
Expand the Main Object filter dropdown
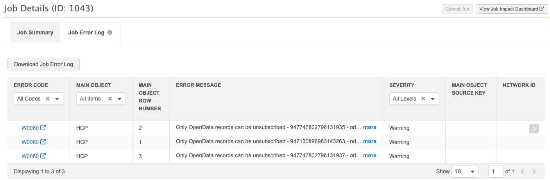tap(119, 99)
